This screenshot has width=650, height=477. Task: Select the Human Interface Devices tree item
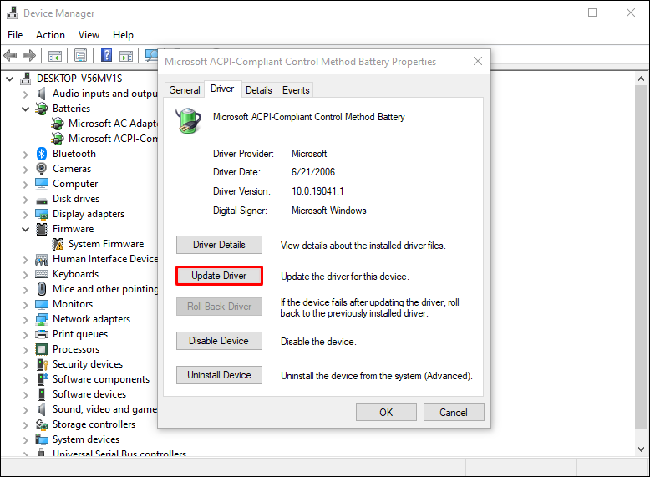(x=105, y=259)
